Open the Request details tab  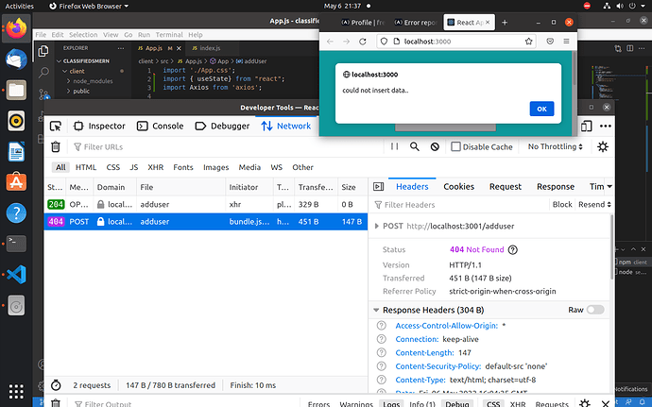click(x=506, y=187)
